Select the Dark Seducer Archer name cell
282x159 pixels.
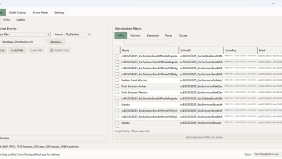click(x=149, y=87)
